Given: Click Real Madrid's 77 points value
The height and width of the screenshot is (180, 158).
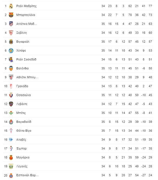Looking at the screenshot, I should pyautogui.click(x=150, y=6).
